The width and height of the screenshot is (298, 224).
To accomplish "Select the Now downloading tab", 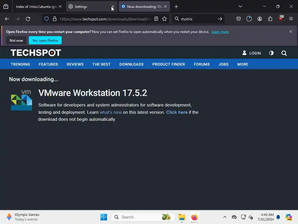I will 144,7.
